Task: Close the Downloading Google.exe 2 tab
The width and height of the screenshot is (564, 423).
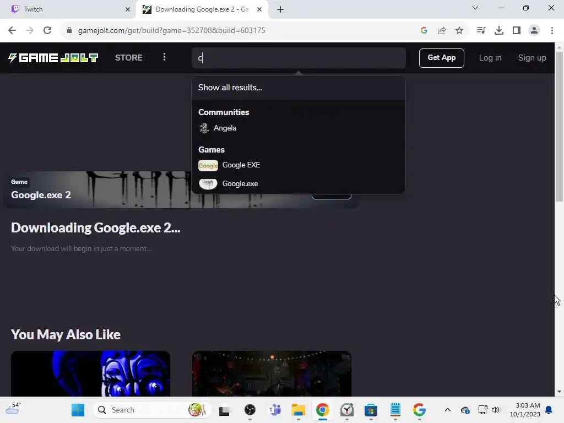Action: tap(259, 9)
